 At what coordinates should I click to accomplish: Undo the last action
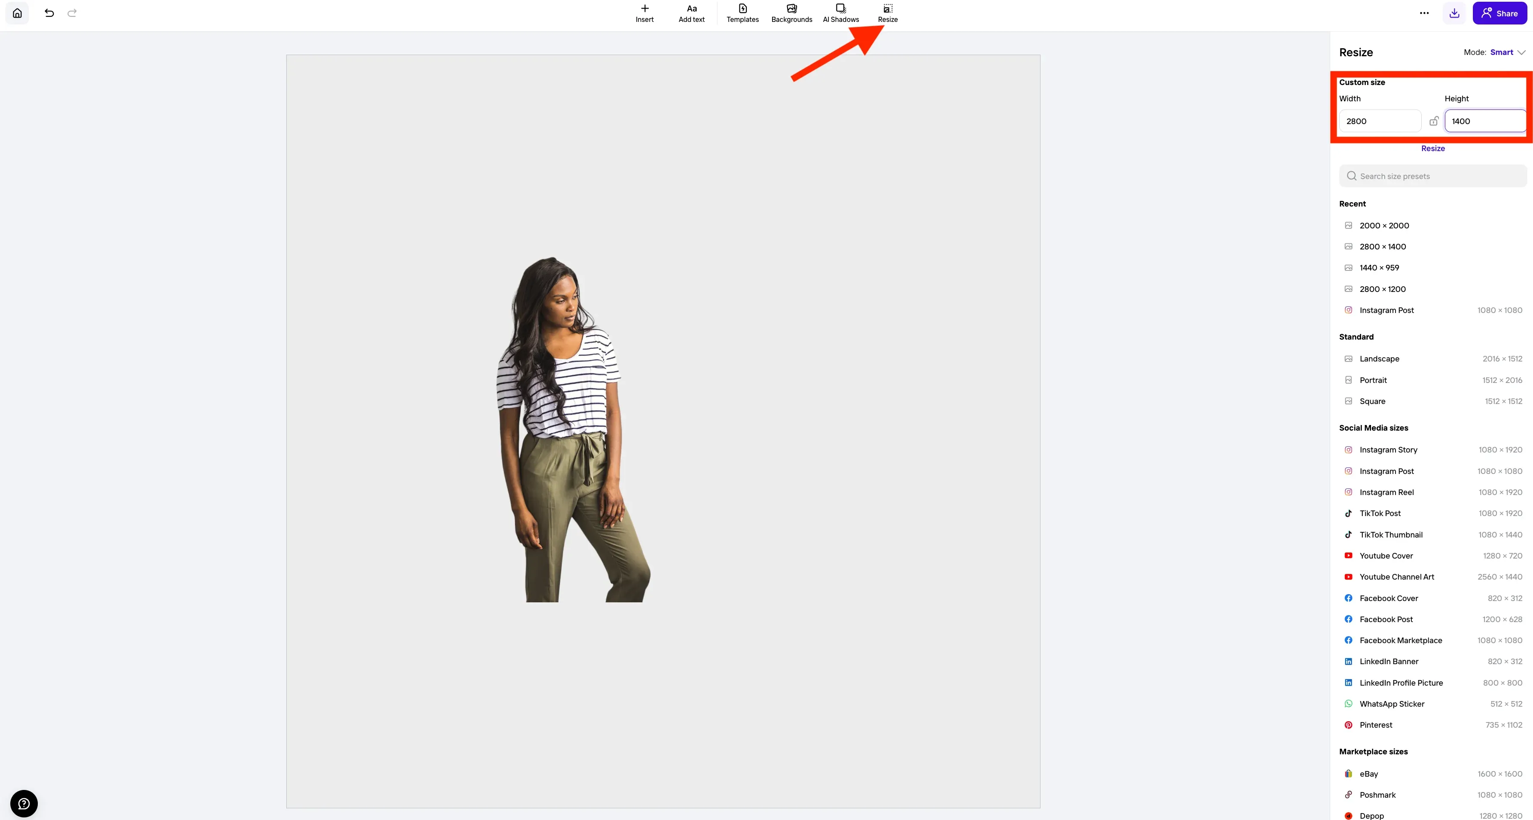coord(49,13)
